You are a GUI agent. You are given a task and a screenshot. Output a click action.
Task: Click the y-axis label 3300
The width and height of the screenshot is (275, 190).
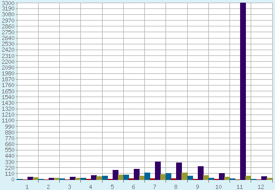click(x=8, y=3)
